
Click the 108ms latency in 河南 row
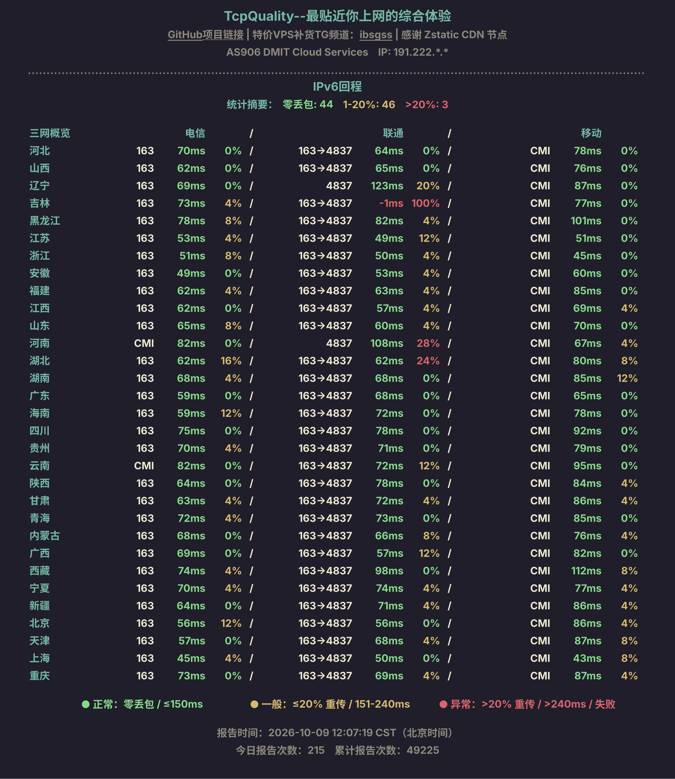pyautogui.click(x=387, y=343)
